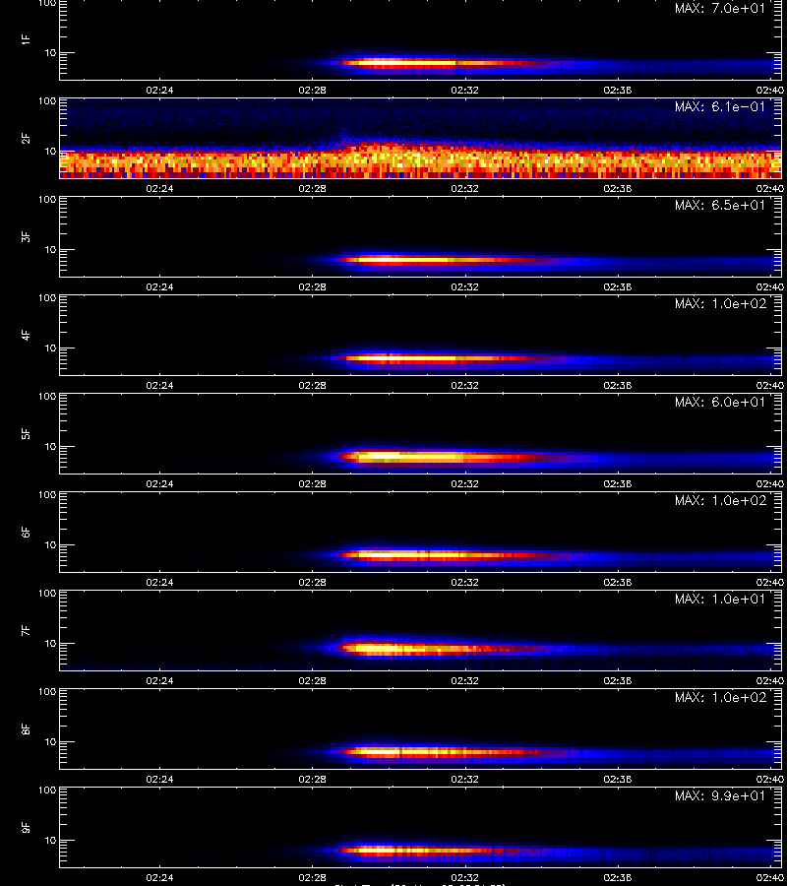787x886 pixels.
Task: Click the 10 y-axis label of 9F panel
Action: coord(50,841)
